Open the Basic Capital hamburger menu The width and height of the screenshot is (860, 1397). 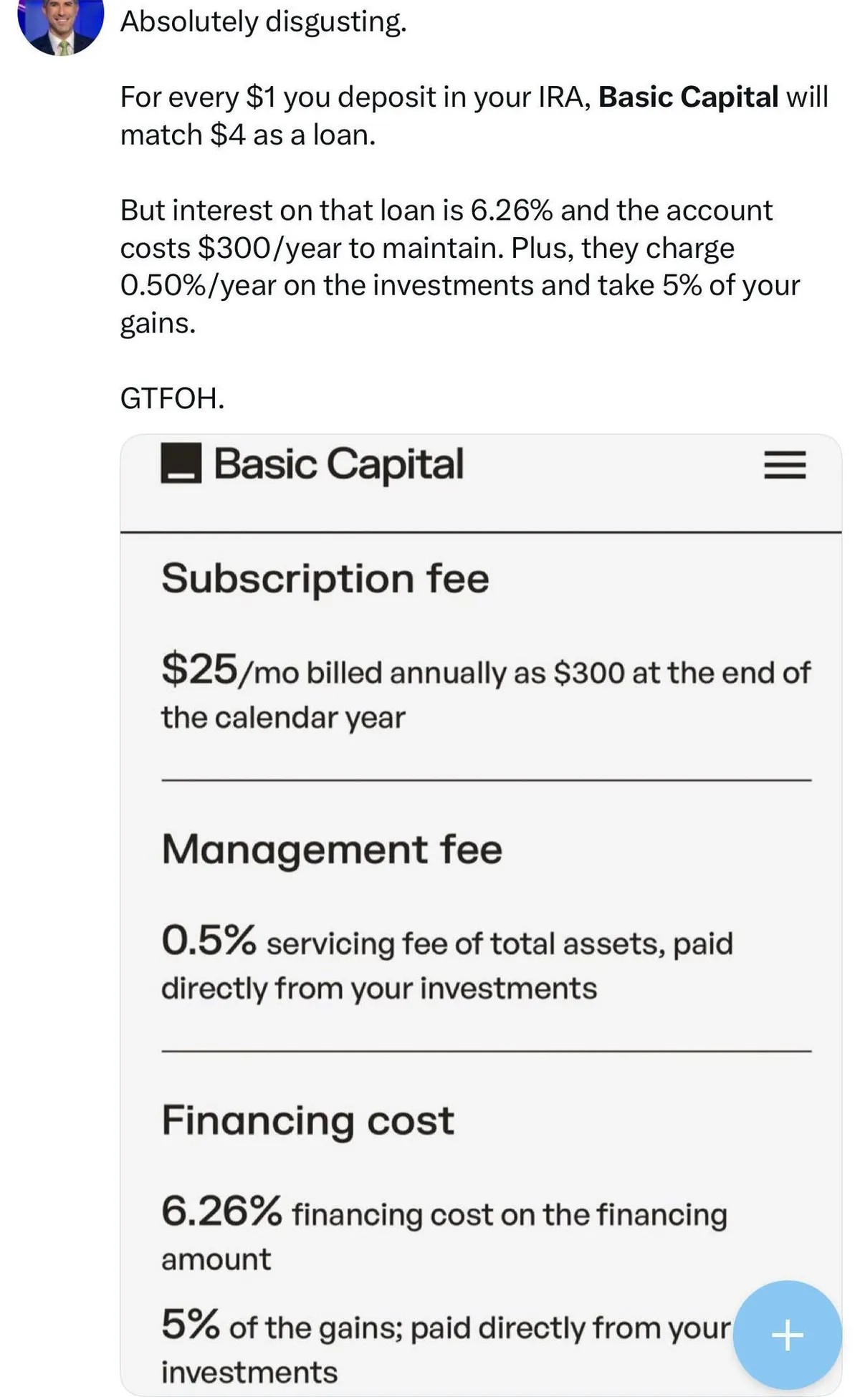click(785, 464)
